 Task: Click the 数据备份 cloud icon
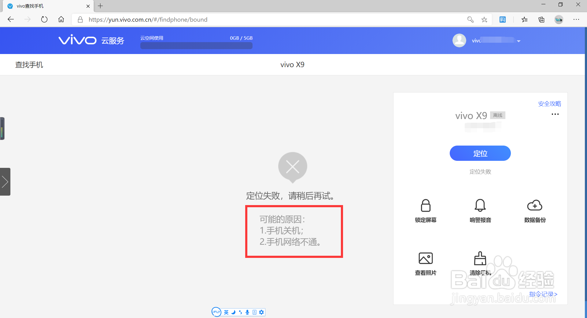click(x=535, y=205)
